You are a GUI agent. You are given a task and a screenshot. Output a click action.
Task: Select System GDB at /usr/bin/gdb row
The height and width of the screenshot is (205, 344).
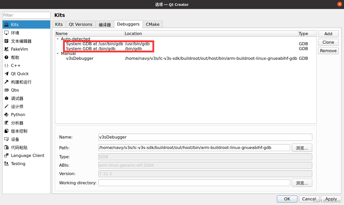pos(186,44)
